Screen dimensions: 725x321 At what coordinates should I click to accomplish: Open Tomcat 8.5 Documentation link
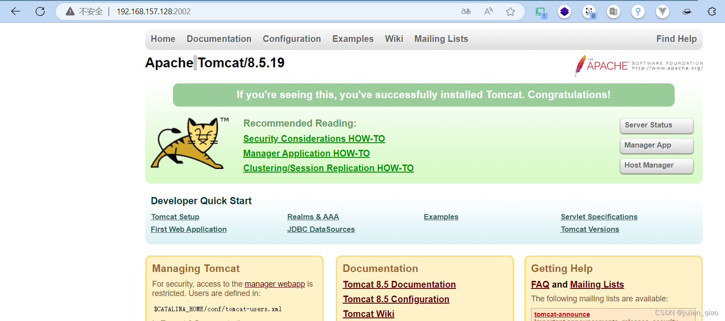[399, 284]
